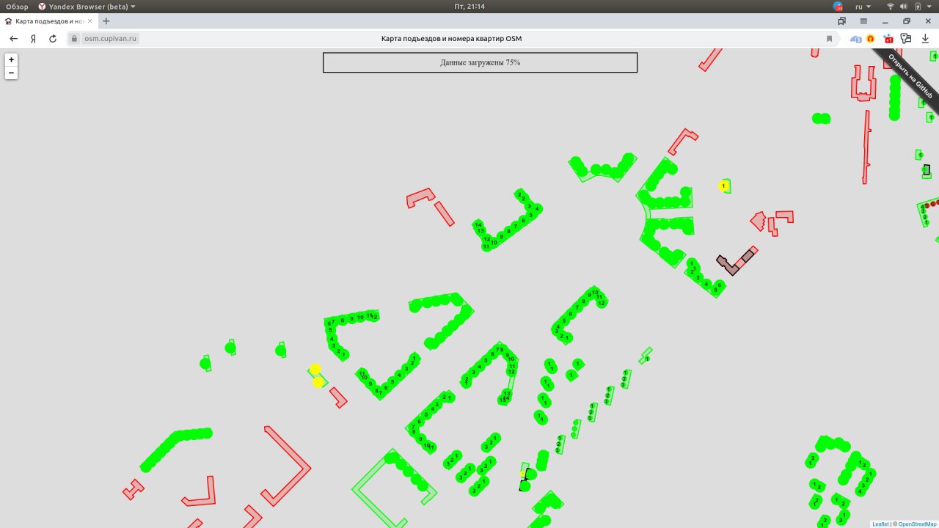This screenshot has height=528, width=939.
Task: Click the osm.cupivan.ru address field
Action: pos(110,39)
